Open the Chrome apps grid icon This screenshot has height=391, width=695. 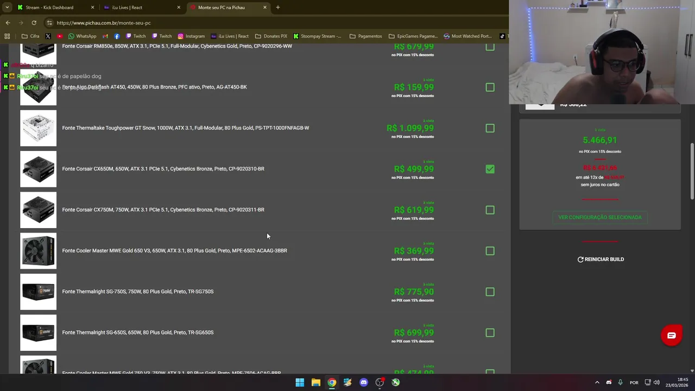[7, 36]
